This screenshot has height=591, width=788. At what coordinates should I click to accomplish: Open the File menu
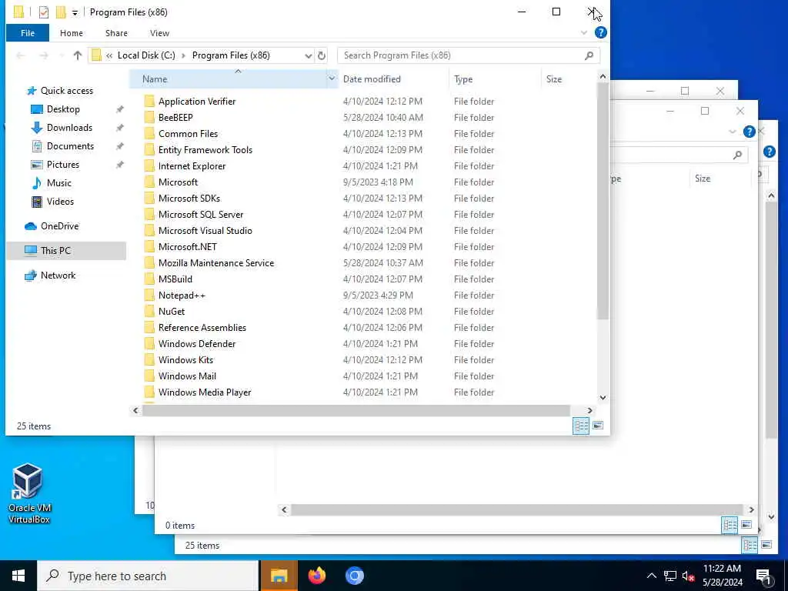pyautogui.click(x=28, y=33)
